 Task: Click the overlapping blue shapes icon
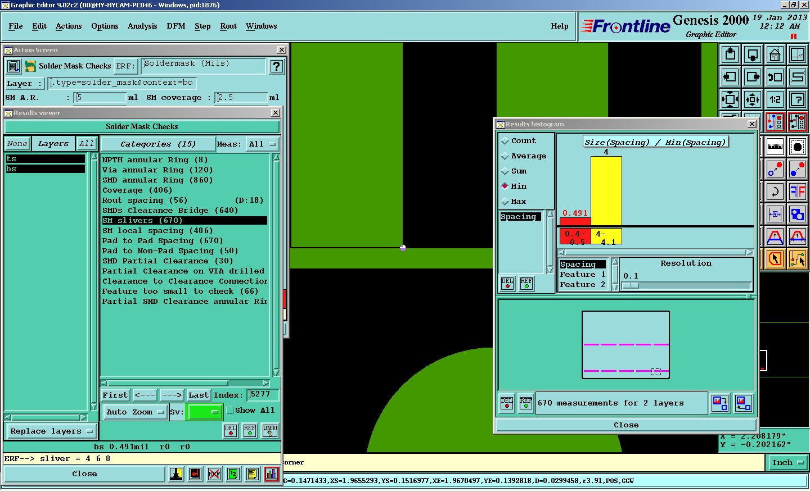(x=798, y=214)
